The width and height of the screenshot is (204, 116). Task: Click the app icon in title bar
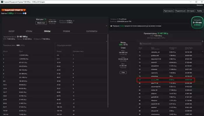coord(2,2)
